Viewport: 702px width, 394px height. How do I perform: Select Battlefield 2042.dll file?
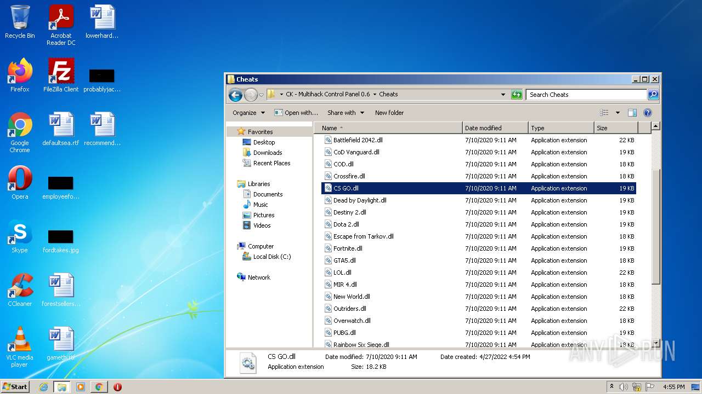point(478,140)
